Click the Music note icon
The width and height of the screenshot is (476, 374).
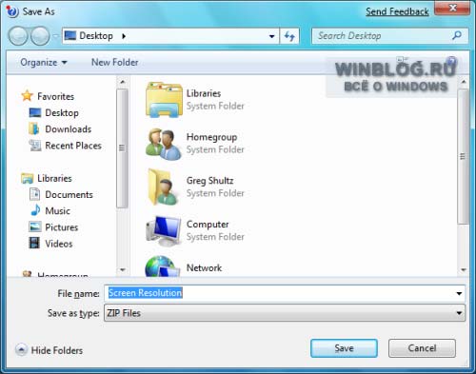35,210
